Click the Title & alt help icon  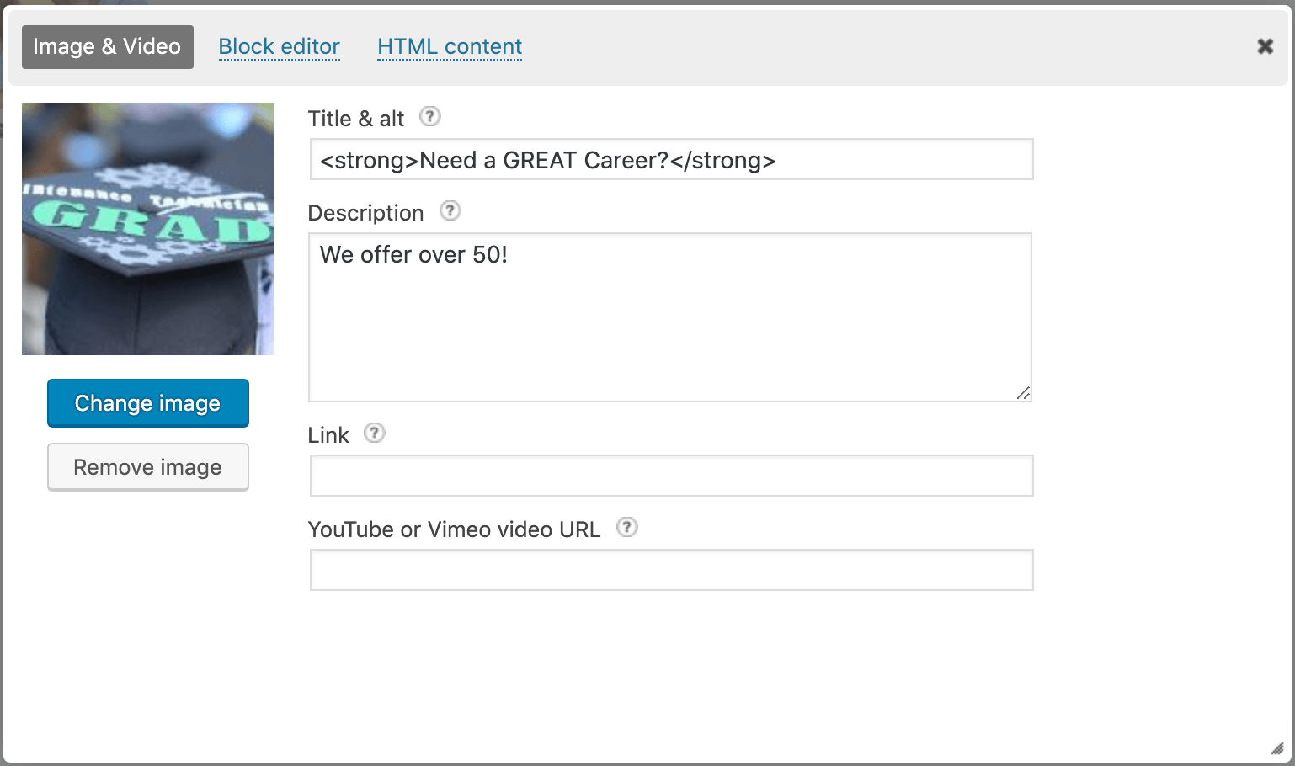[430, 116]
